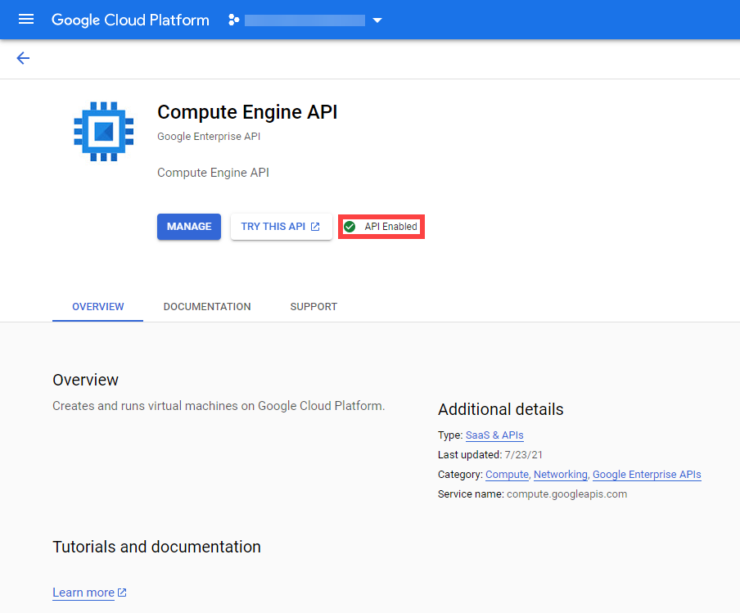
Task: Switch to the DOCUMENTATION tab
Action: click(207, 307)
